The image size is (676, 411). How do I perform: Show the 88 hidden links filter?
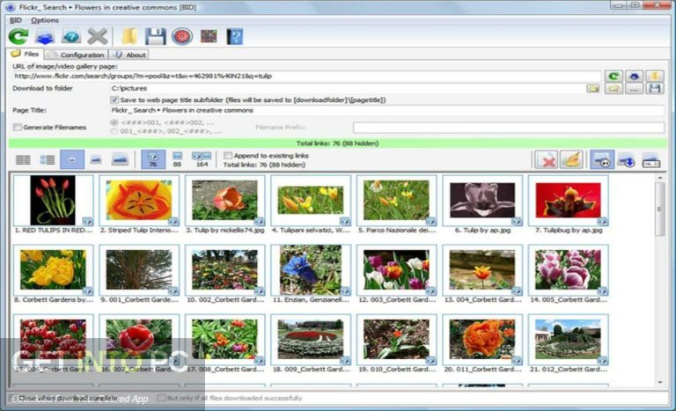(x=177, y=159)
